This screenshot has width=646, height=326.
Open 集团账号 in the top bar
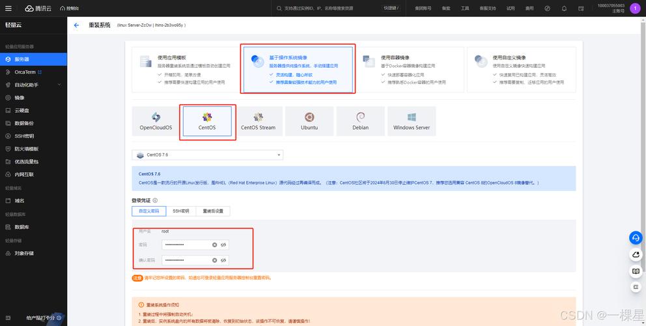pyautogui.click(x=423, y=8)
